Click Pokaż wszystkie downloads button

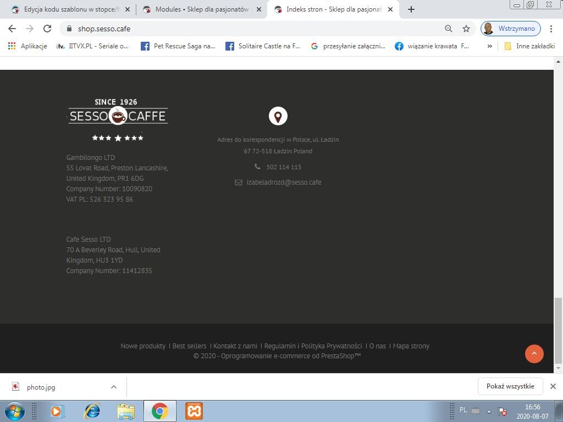pos(510,386)
